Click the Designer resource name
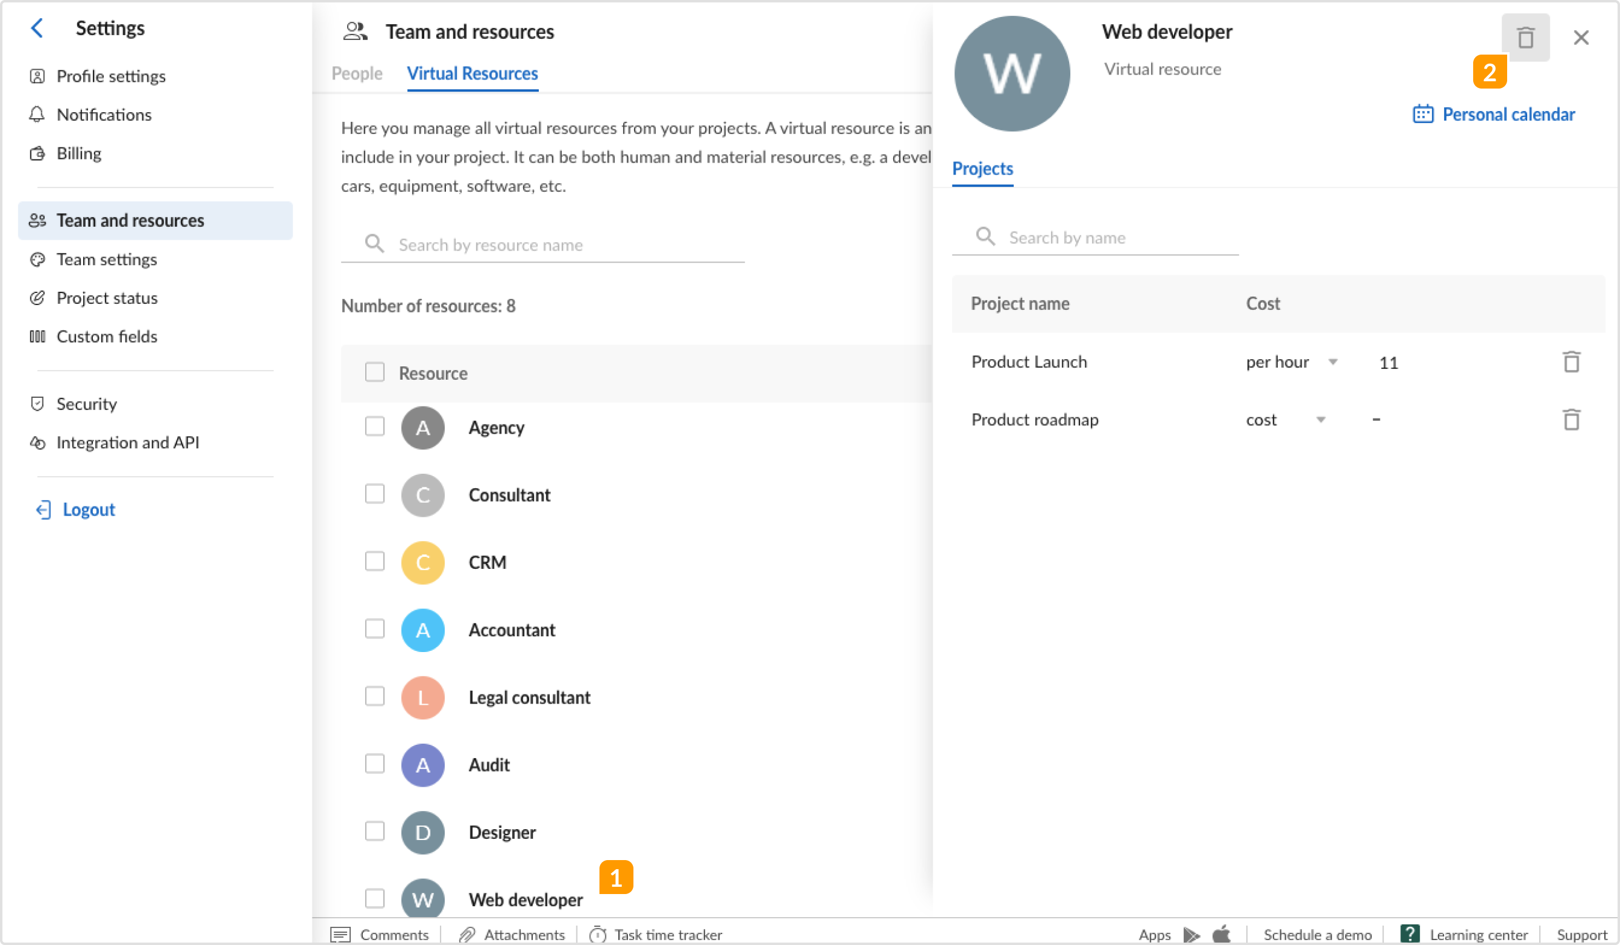1620x945 pixels. 501,833
